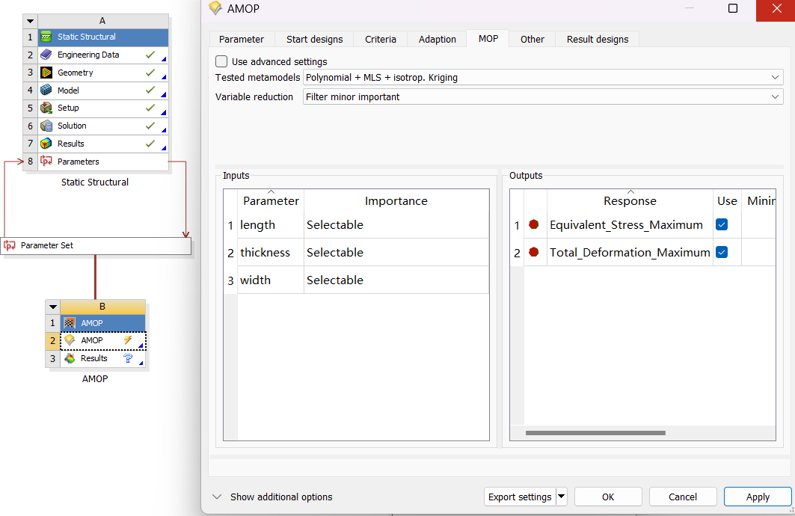Click the Apply button

(758, 497)
